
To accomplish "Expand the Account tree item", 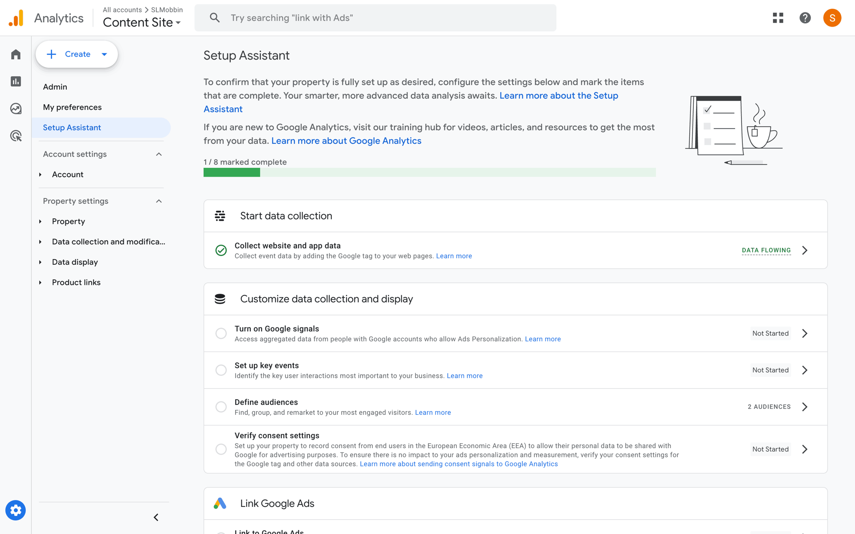I will click(40, 174).
